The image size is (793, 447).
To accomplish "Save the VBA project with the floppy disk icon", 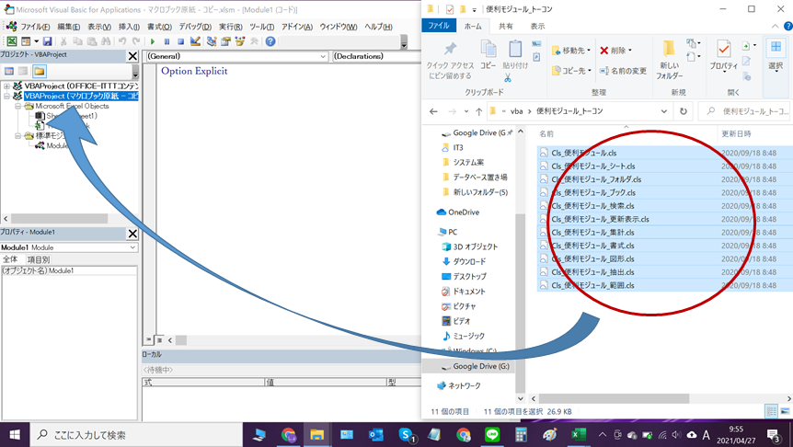I will click(48, 41).
